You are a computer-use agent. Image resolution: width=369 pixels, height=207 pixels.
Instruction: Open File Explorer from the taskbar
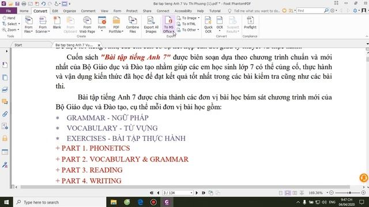click(x=114, y=202)
